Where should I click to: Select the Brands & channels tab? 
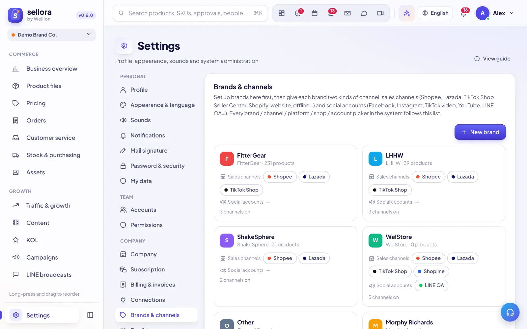coord(156,315)
